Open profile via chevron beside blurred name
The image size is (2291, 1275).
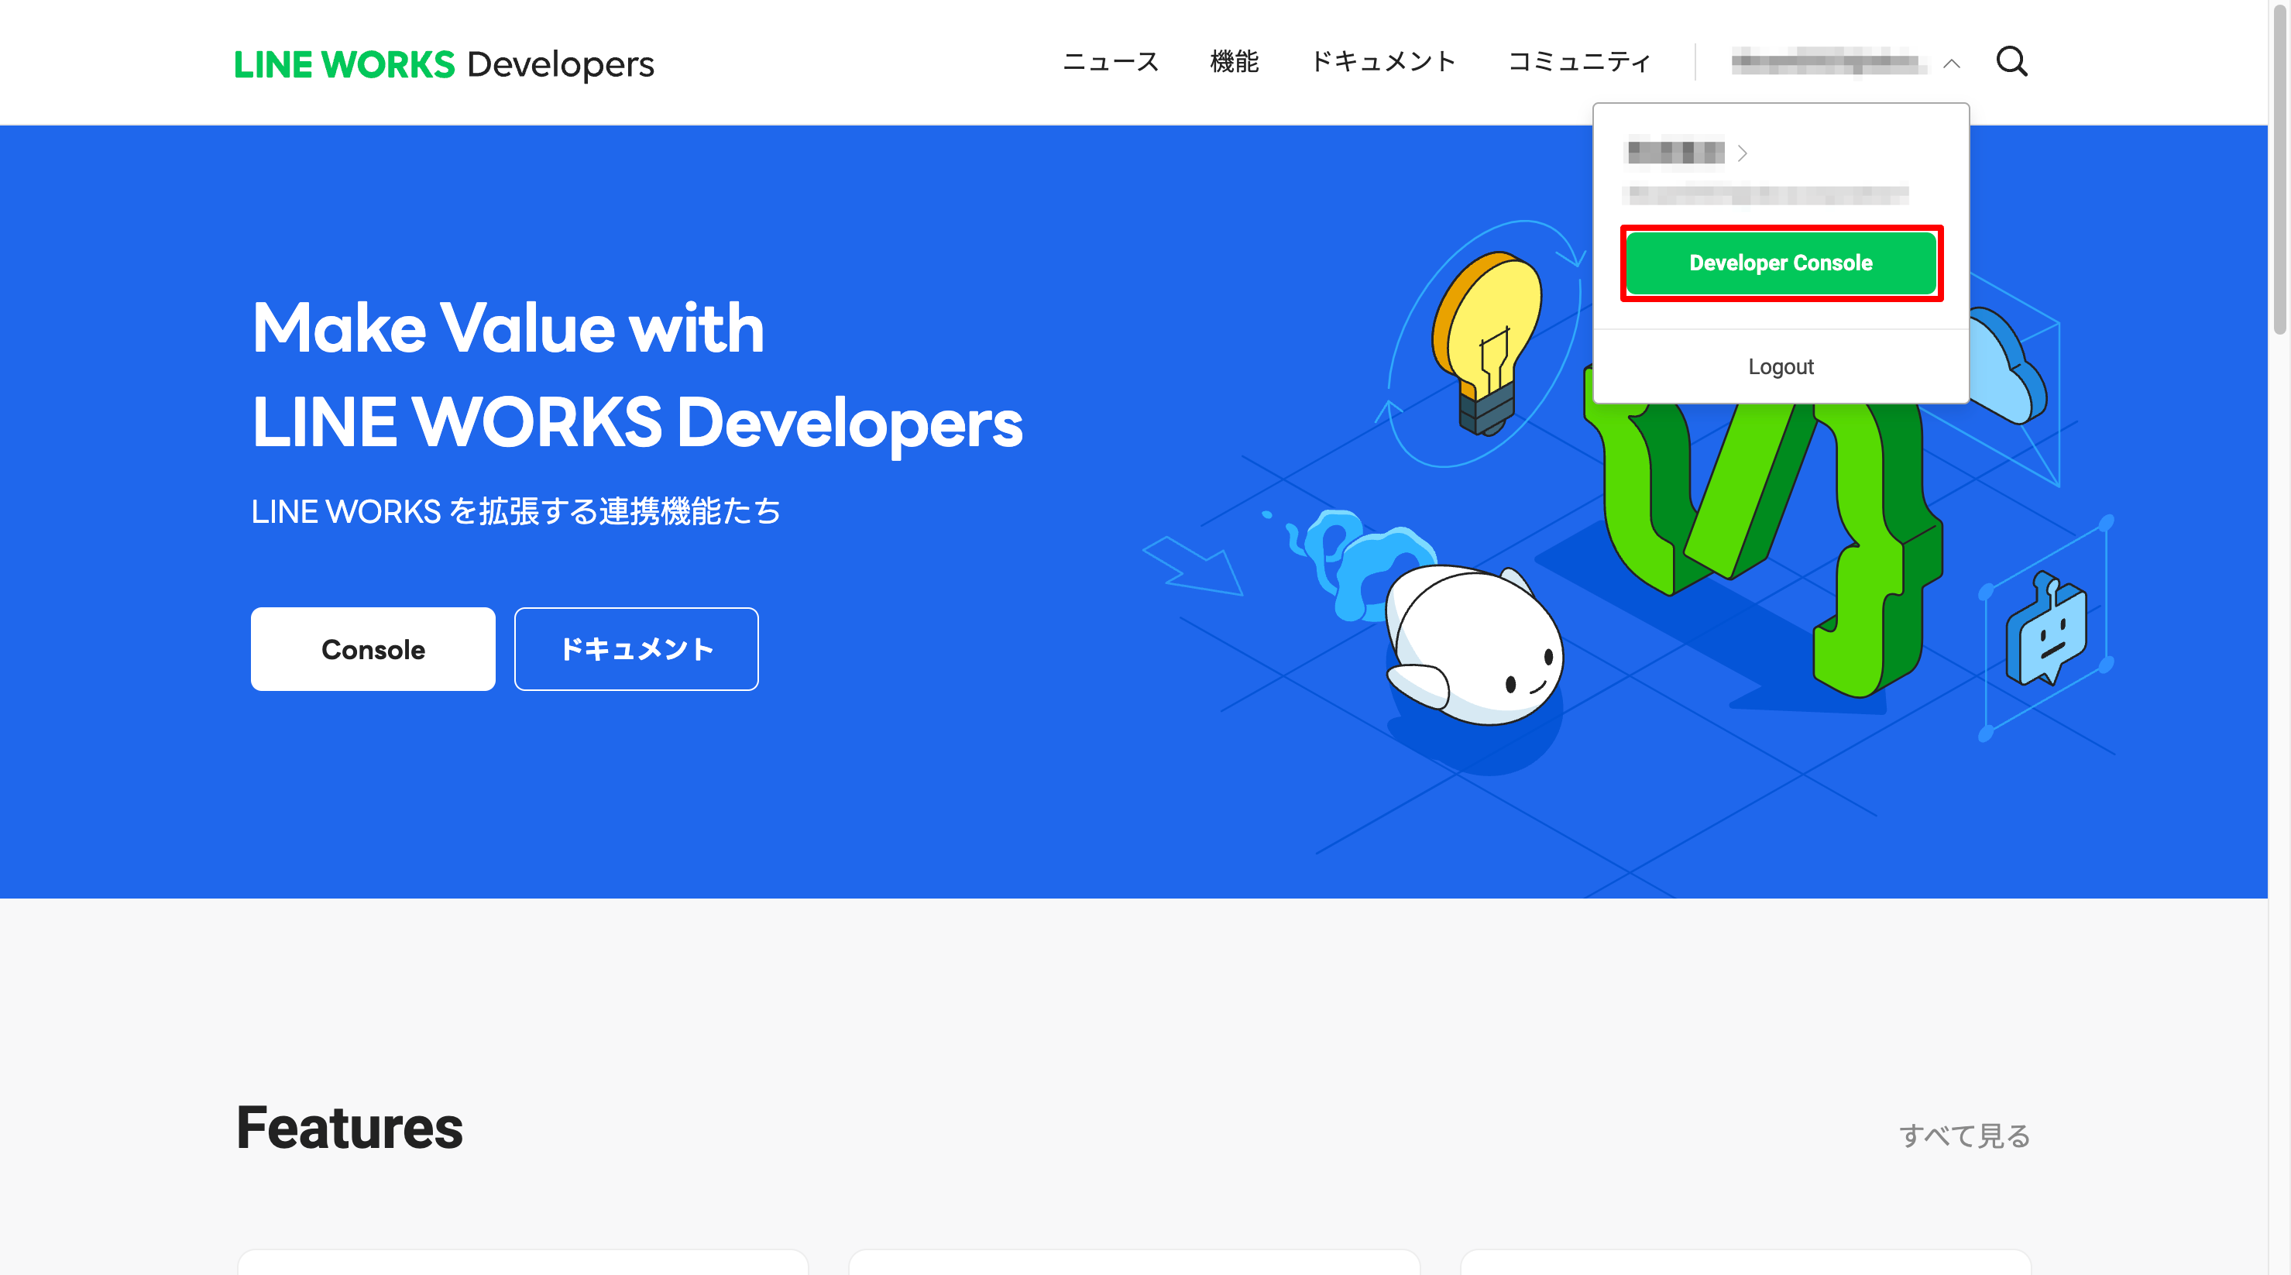tap(1741, 153)
